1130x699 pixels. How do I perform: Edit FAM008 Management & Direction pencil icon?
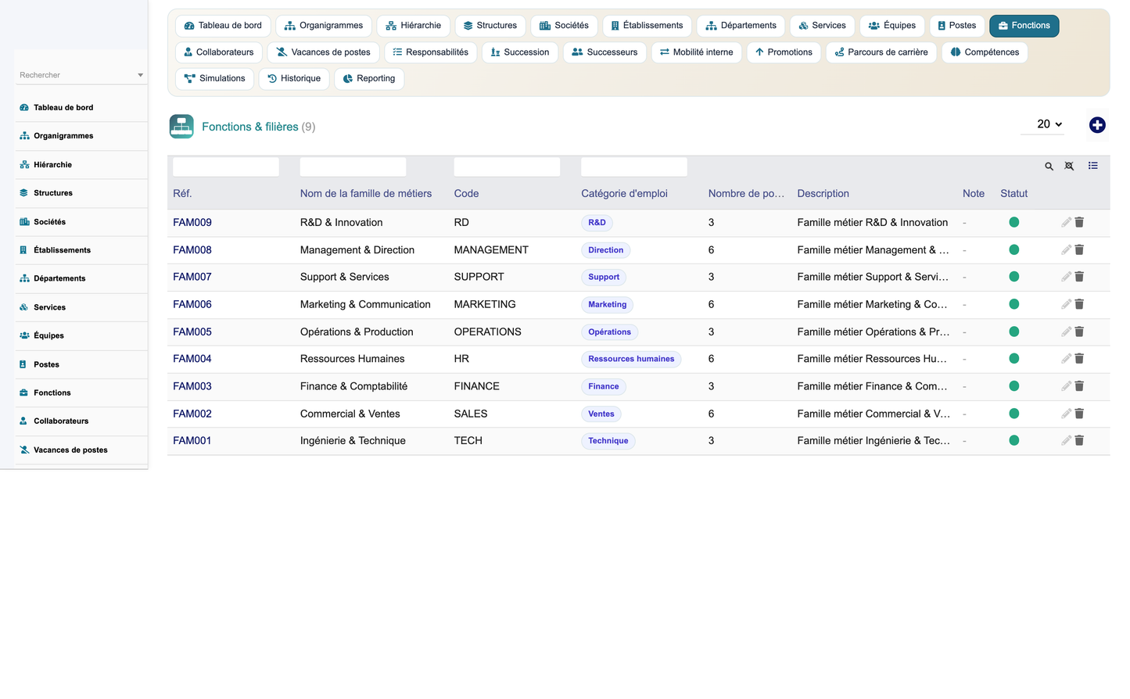[1066, 249]
